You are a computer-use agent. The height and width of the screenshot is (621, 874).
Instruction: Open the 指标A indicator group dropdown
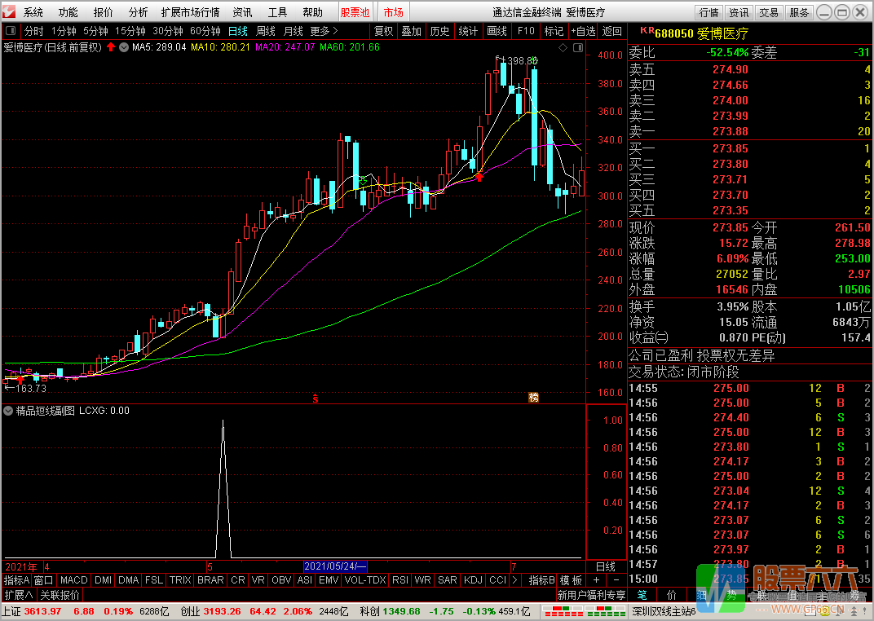[x=17, y=580]
